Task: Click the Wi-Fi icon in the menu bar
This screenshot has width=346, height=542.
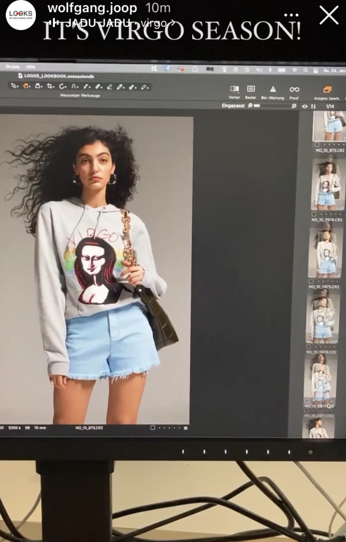Action: 294,70
